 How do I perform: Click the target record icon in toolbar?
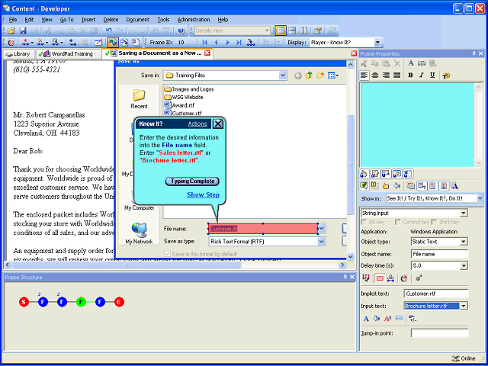(11, 43)
